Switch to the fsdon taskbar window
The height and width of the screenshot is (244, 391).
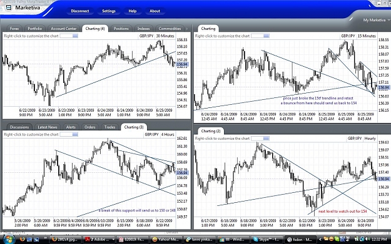click(300, 240)
